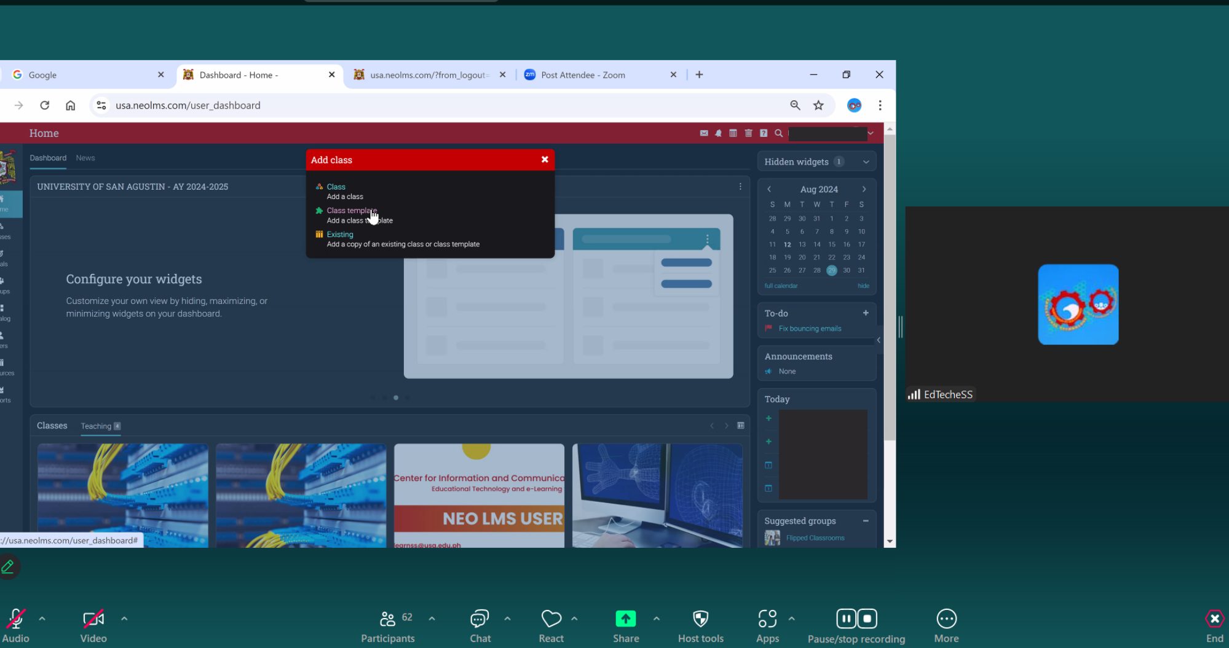Unmute audio in Zoom toolbar
The height and width of the screenshot is (648, 1229).
tap(15, 625)
